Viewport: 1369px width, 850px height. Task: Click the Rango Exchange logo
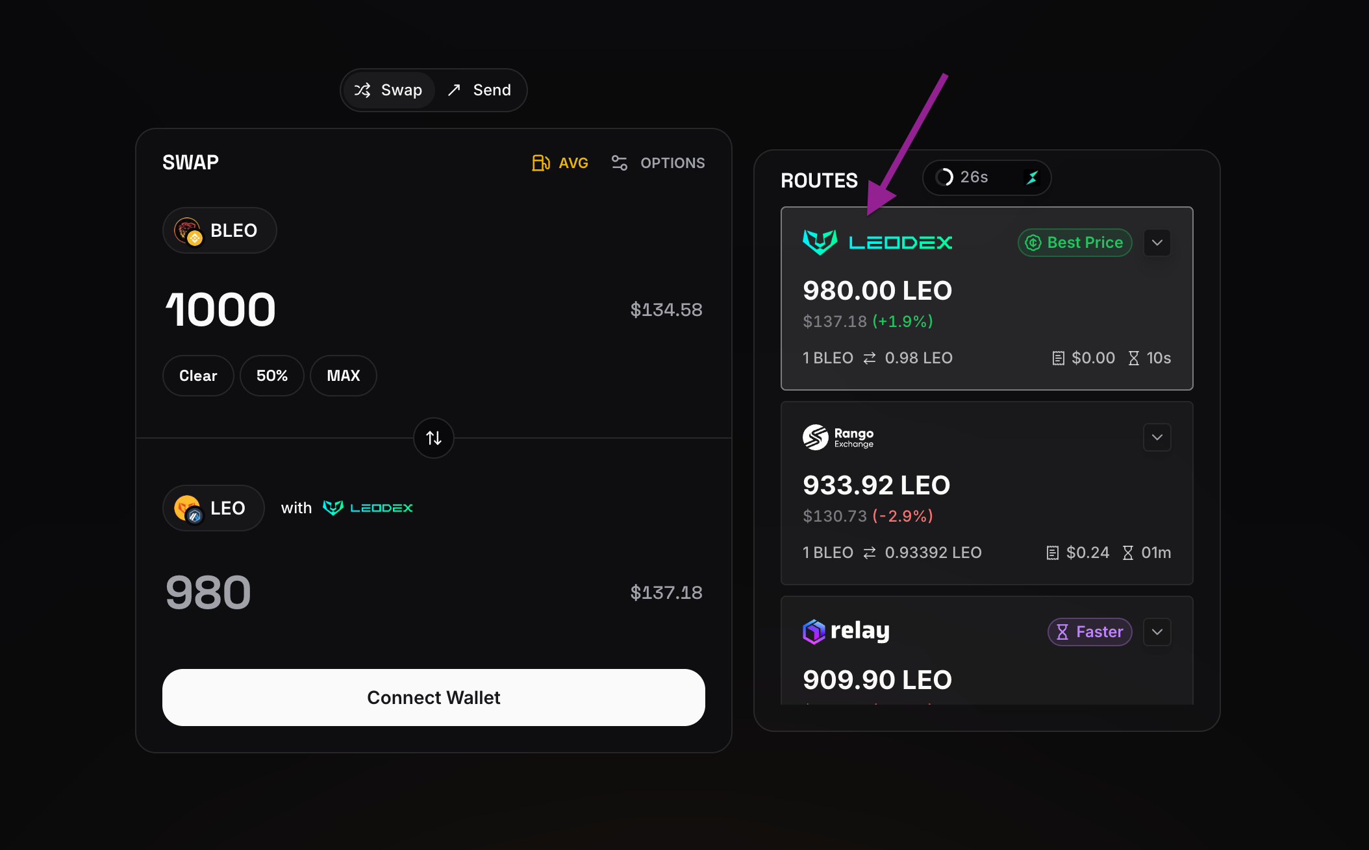point(838,437)
